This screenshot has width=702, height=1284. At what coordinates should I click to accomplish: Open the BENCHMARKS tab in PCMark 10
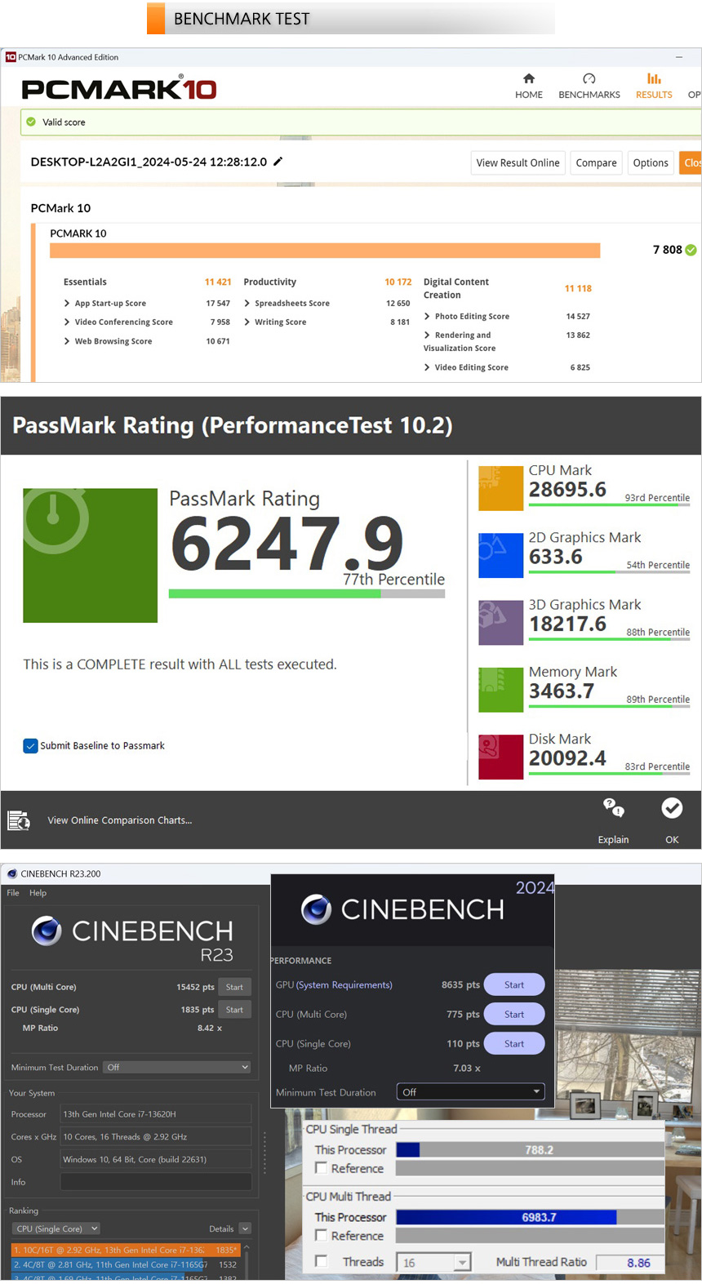589,87
